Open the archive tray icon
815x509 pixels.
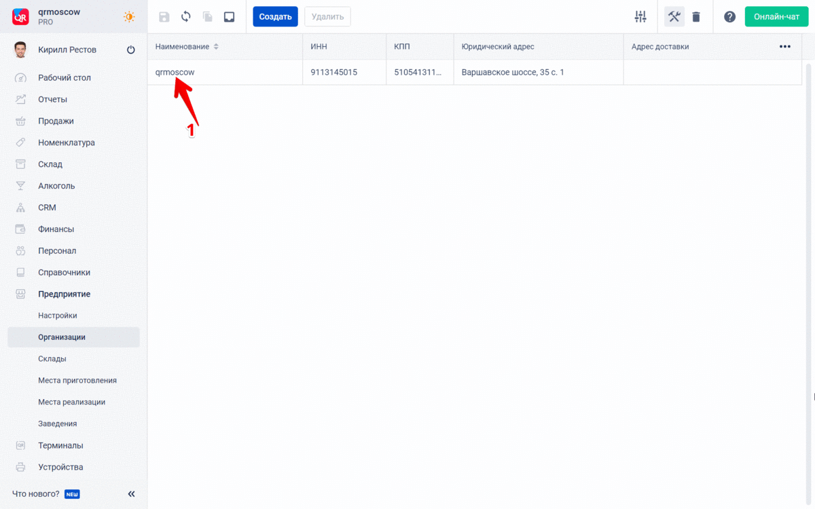pyautogui.click(x=230, y=17)
